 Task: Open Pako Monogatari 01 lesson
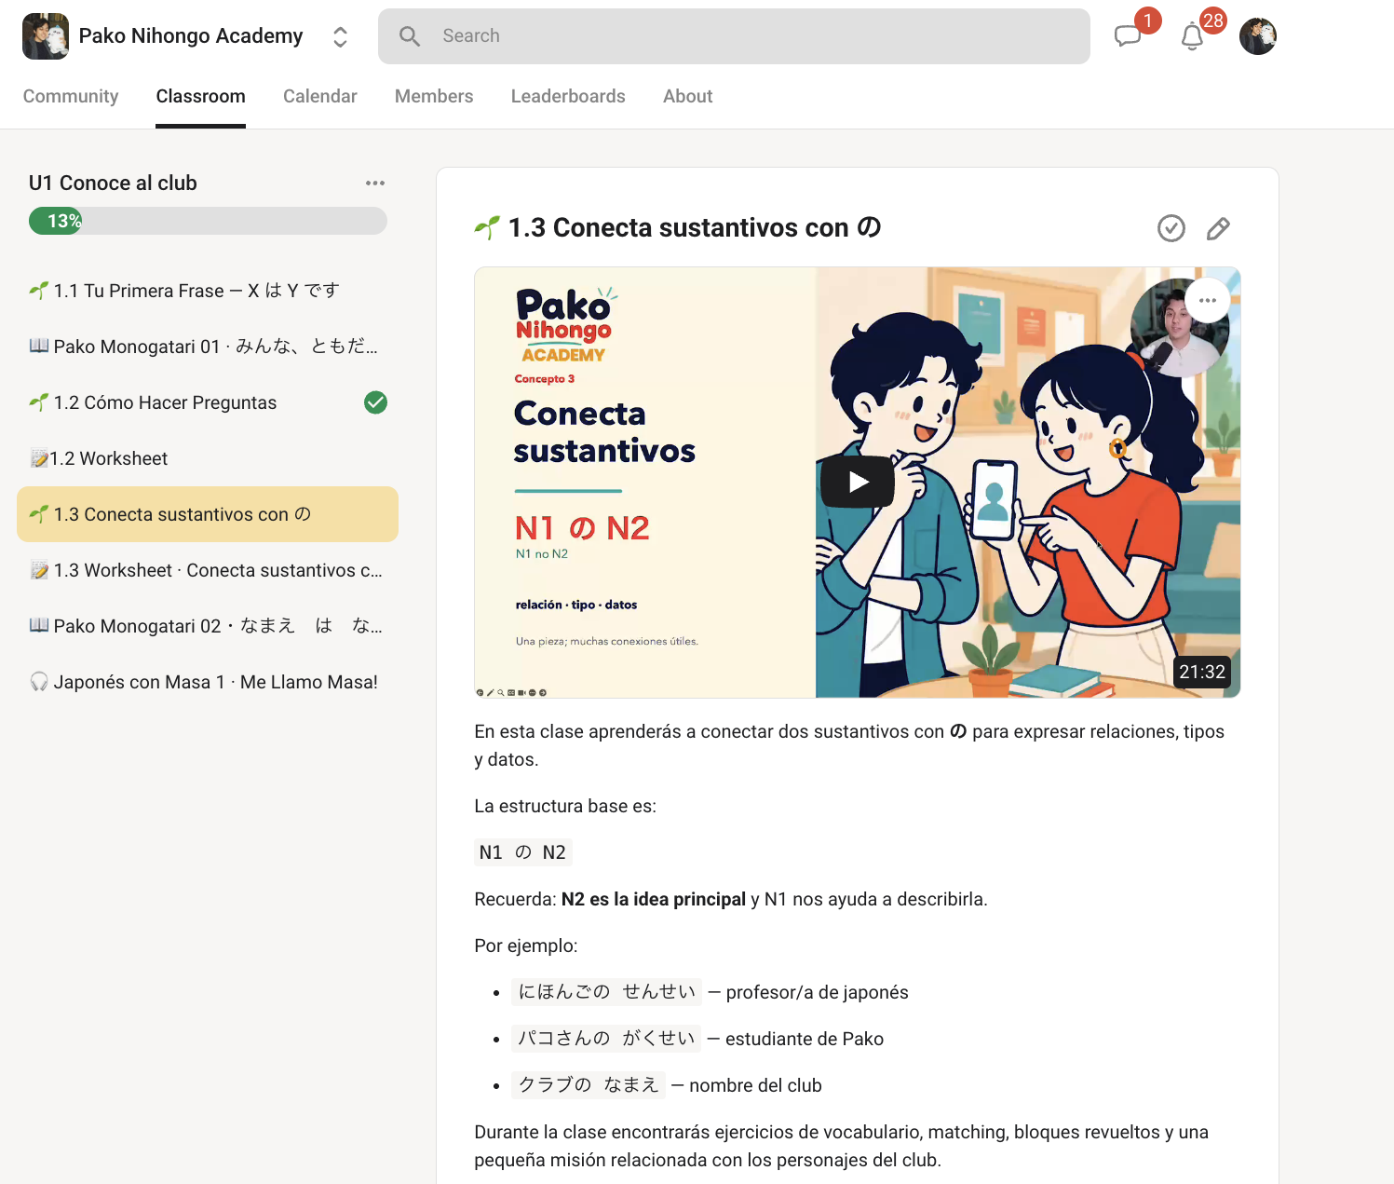pyautogui.click(x=208, y=347)
